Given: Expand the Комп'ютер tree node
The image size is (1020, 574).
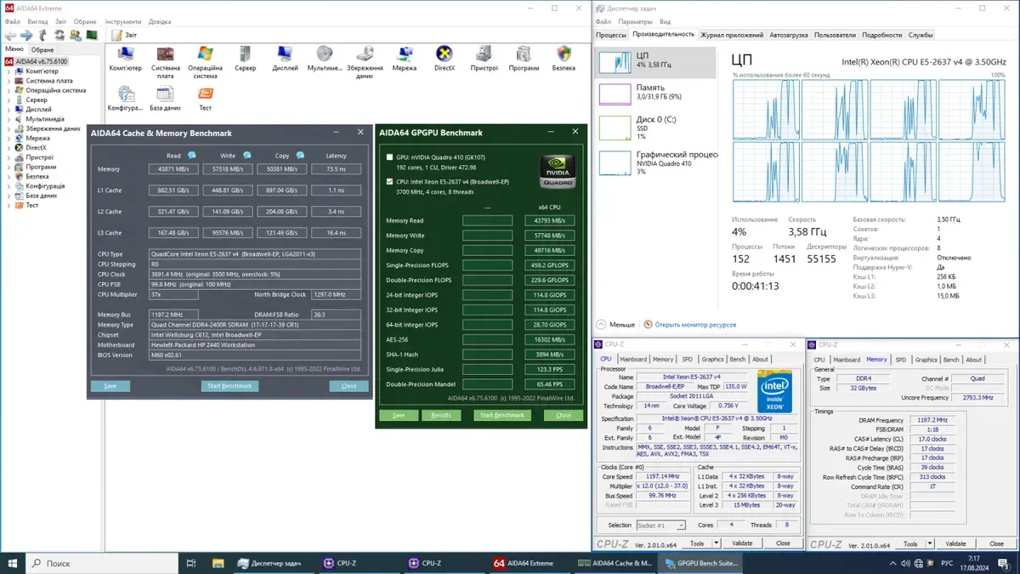Looking at the screenshot, I should click(x=8, y=71).
